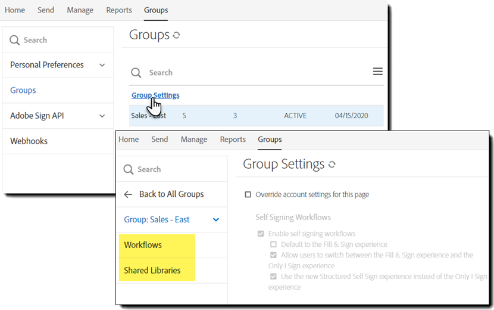This screenshot has height=310, width=494.
Task: Open the Group Settings link
Action: [155, 95]
